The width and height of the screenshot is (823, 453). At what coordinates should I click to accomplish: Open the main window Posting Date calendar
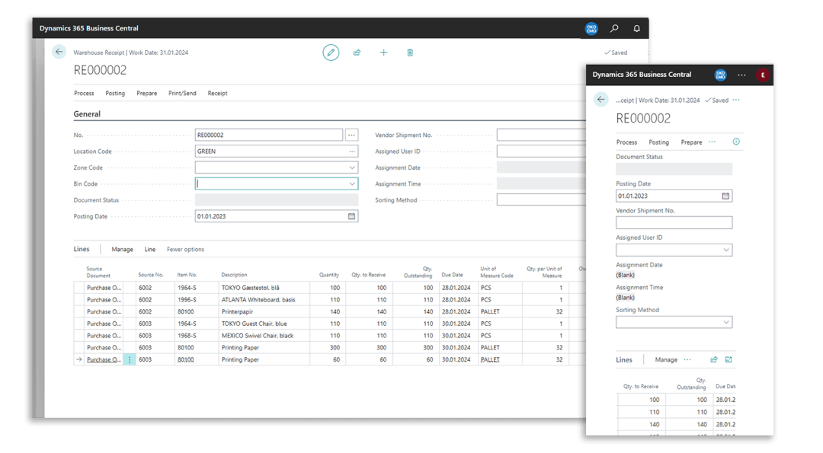click(x=351, y=216)
